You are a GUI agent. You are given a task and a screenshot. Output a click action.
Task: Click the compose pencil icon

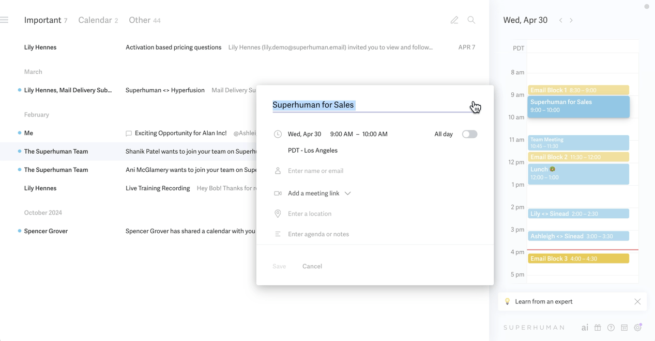454,20
